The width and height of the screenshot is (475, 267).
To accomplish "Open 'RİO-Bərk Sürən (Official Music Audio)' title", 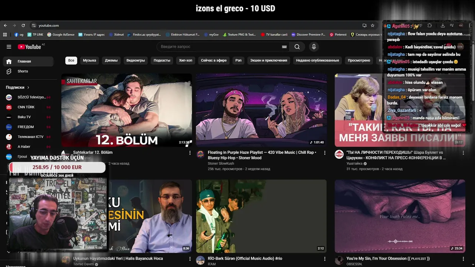I will pos(245,258).
